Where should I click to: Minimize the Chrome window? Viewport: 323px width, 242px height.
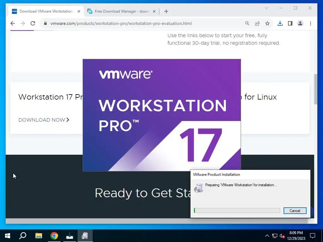click(281, 8)
